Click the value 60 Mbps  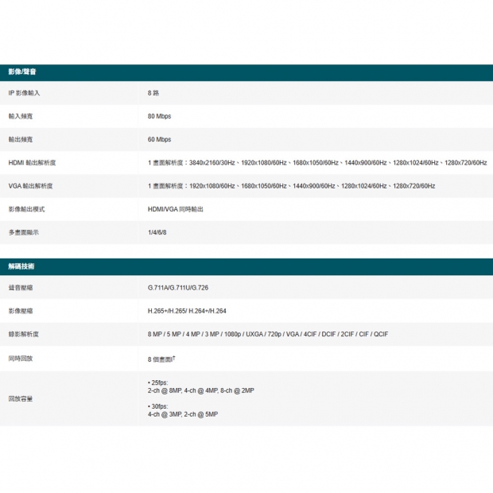[159, 140]
